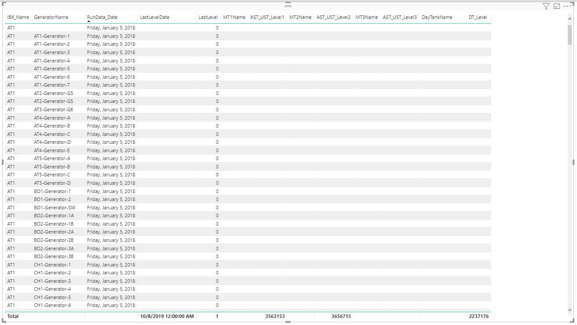Select AT4-Generator-E cell
Image resolution: width=577 pixels, height=325 pixels.
coord(52,150)
